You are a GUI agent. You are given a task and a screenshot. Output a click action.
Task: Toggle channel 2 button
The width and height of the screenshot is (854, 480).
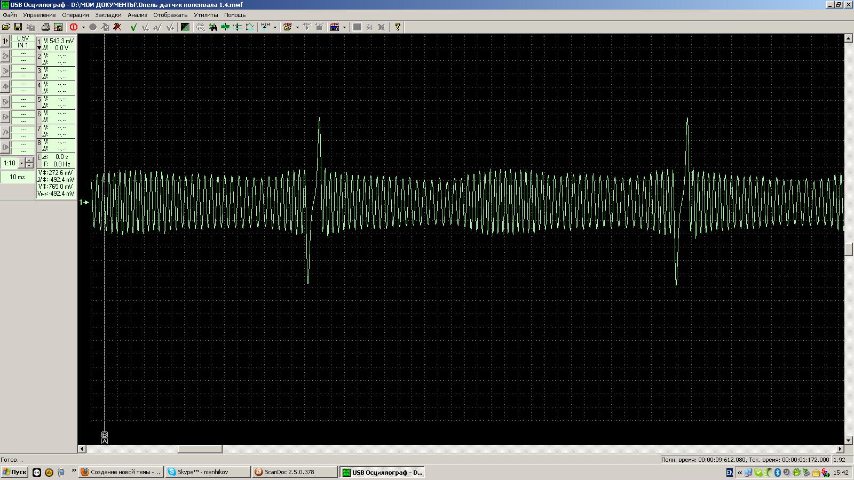pos(5,56)
